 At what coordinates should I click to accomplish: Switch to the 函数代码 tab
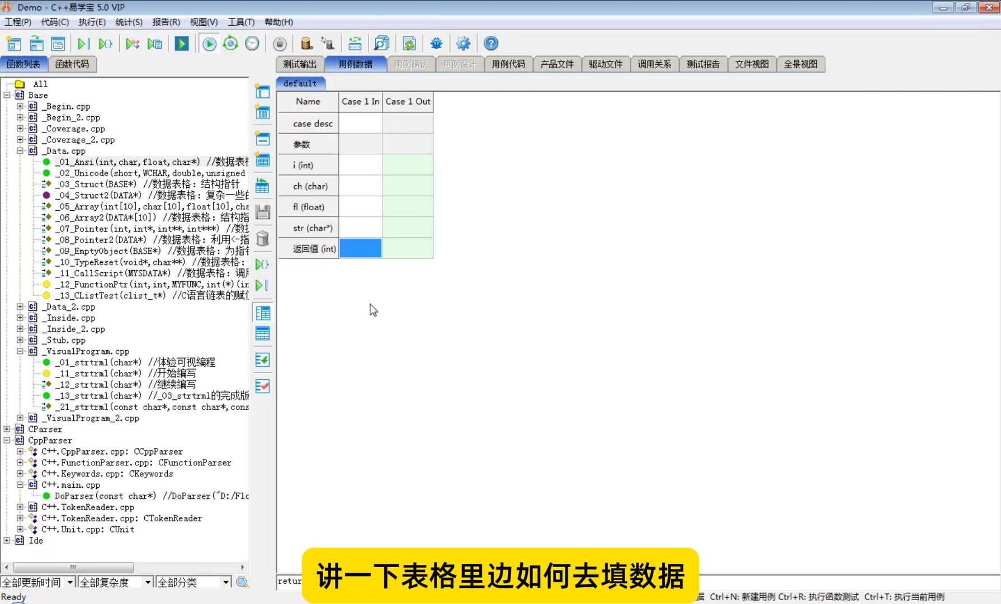[x=72, y=64]
